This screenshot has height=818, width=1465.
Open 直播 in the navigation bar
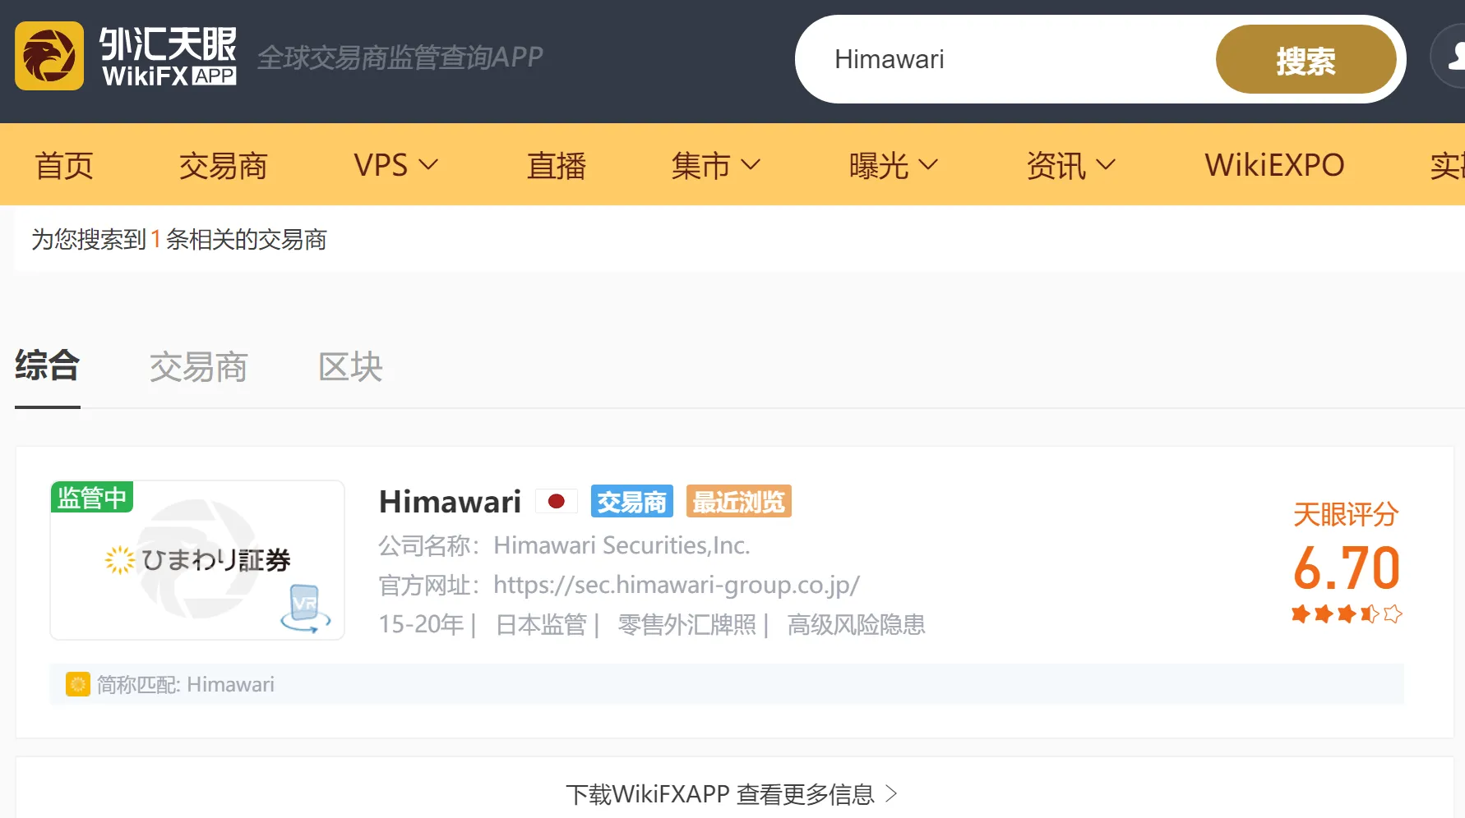pyautogui.click(x=557, y=165)
